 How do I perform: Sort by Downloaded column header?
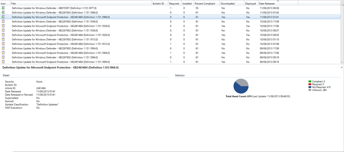[232, 3]
